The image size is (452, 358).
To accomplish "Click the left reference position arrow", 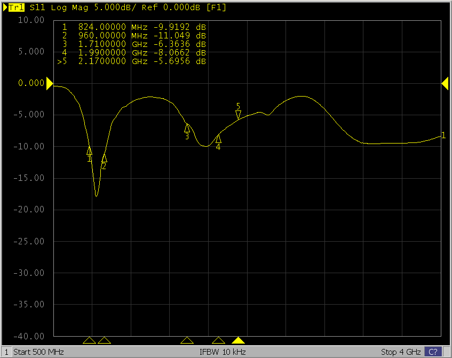I will (50, 83).
